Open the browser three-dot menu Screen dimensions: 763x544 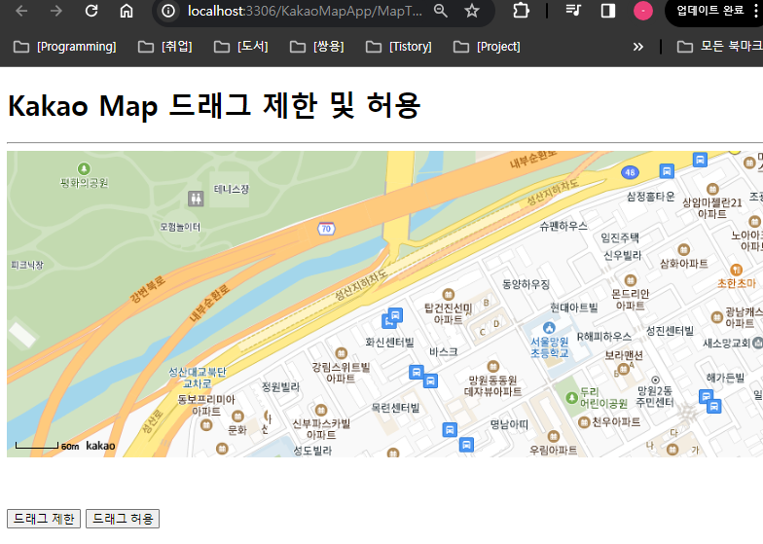[x=755, y=10]
